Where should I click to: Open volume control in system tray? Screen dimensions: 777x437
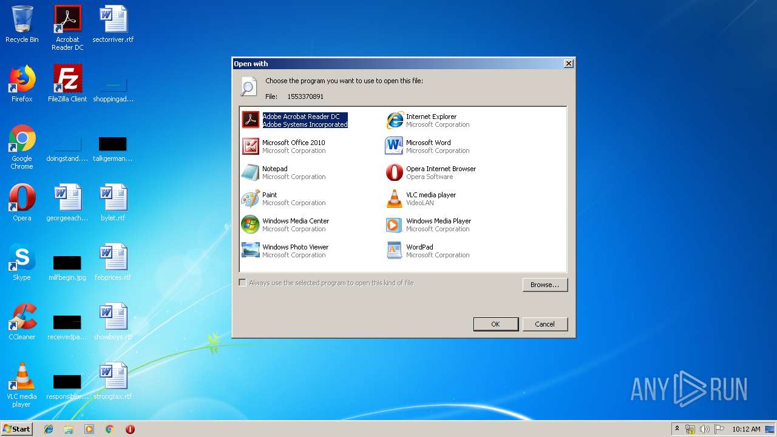(705, 429)
